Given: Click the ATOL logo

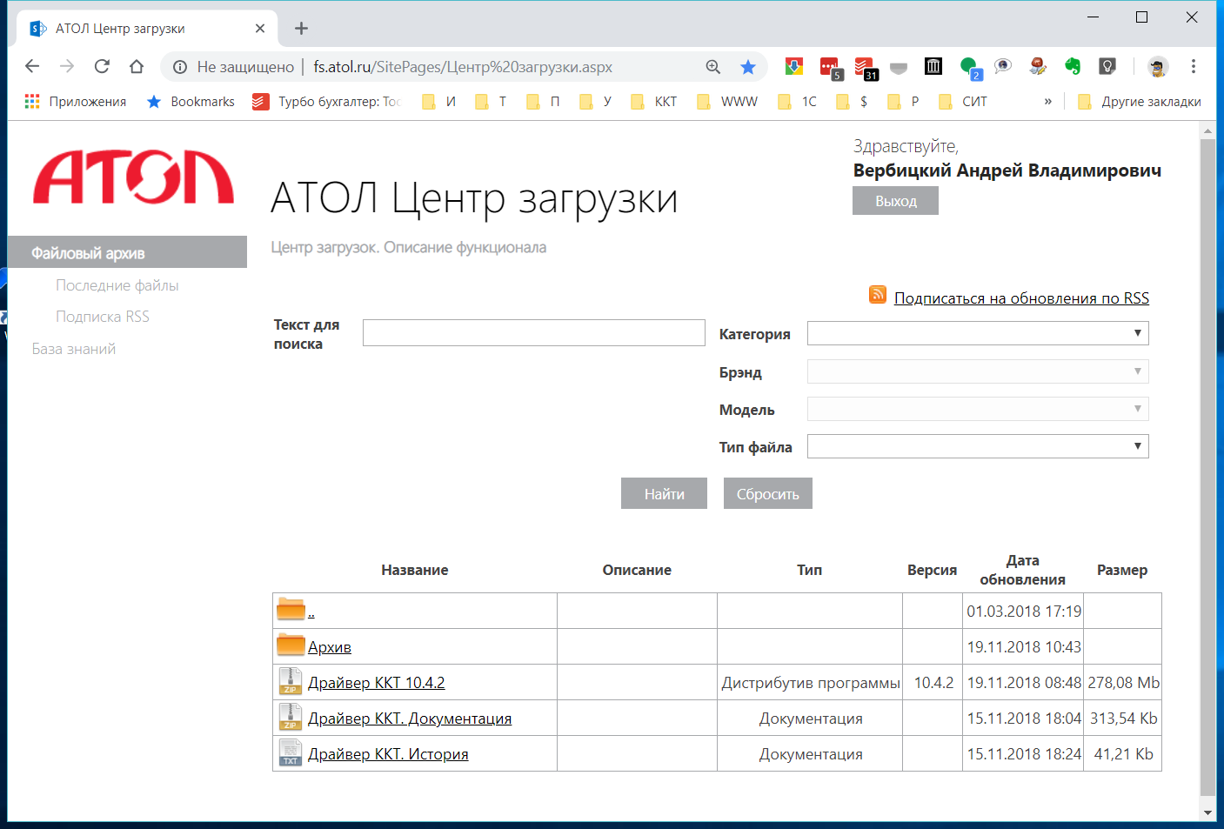Looking at the screenshot, I should point(134,177).
